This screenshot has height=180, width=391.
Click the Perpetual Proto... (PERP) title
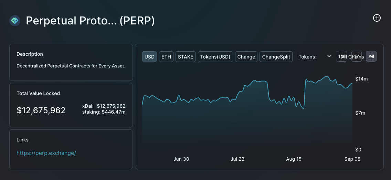click(90, 21)
